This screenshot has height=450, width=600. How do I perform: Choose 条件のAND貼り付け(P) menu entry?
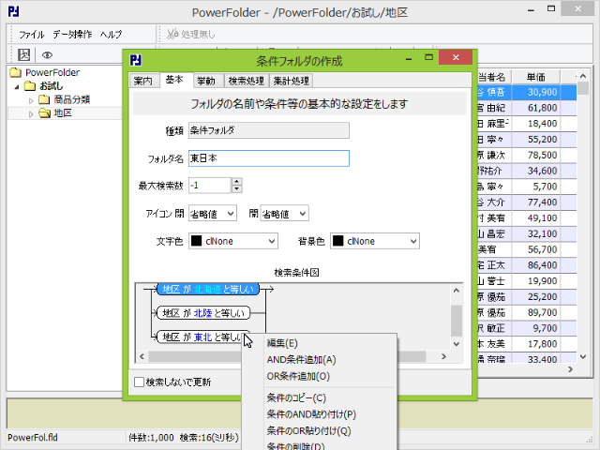[311, 414]
